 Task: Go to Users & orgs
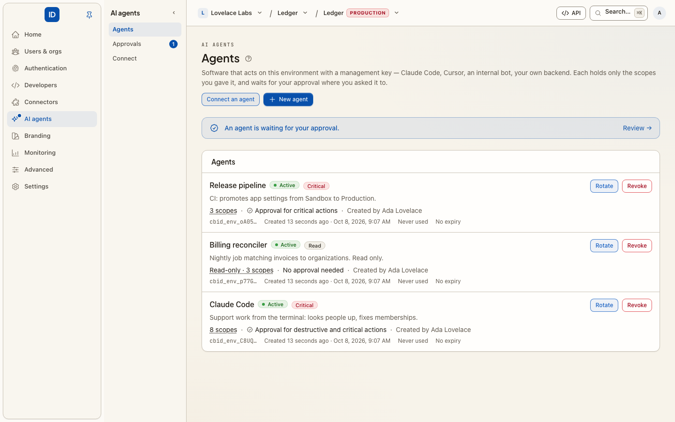[52, 52]
